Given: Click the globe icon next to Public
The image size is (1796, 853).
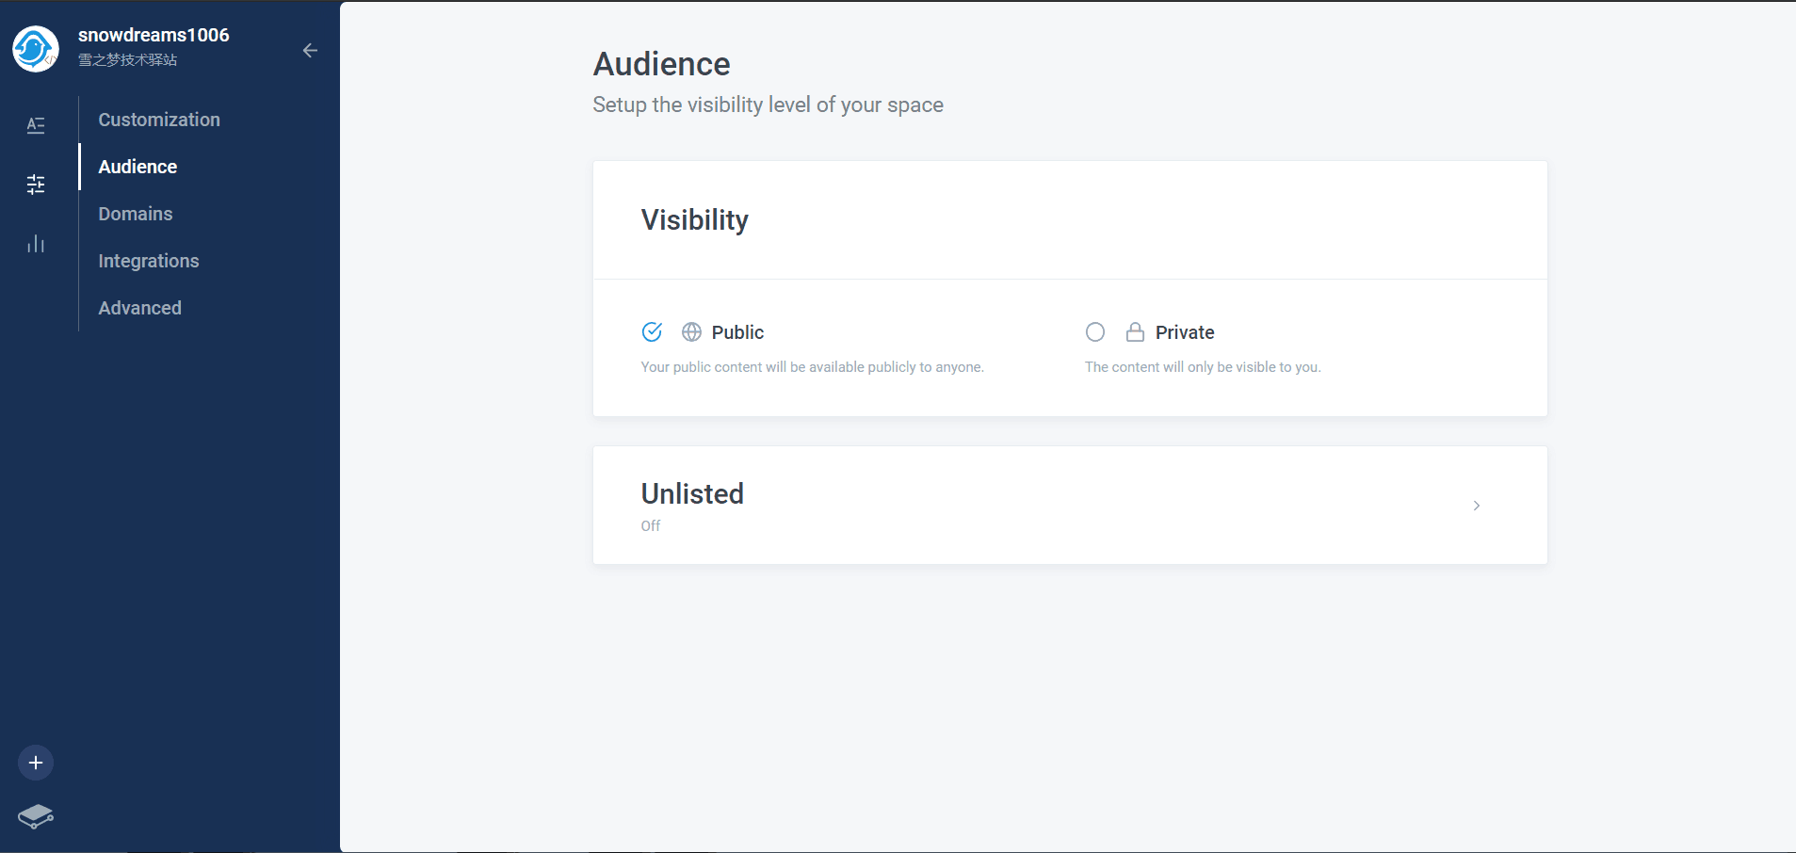Looking at the screenshot, I should click(691, 331).
